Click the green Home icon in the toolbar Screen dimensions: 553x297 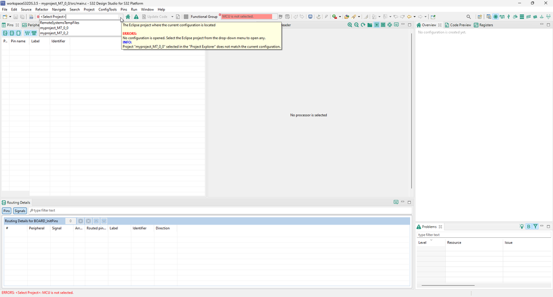click(x=128, y=17)
